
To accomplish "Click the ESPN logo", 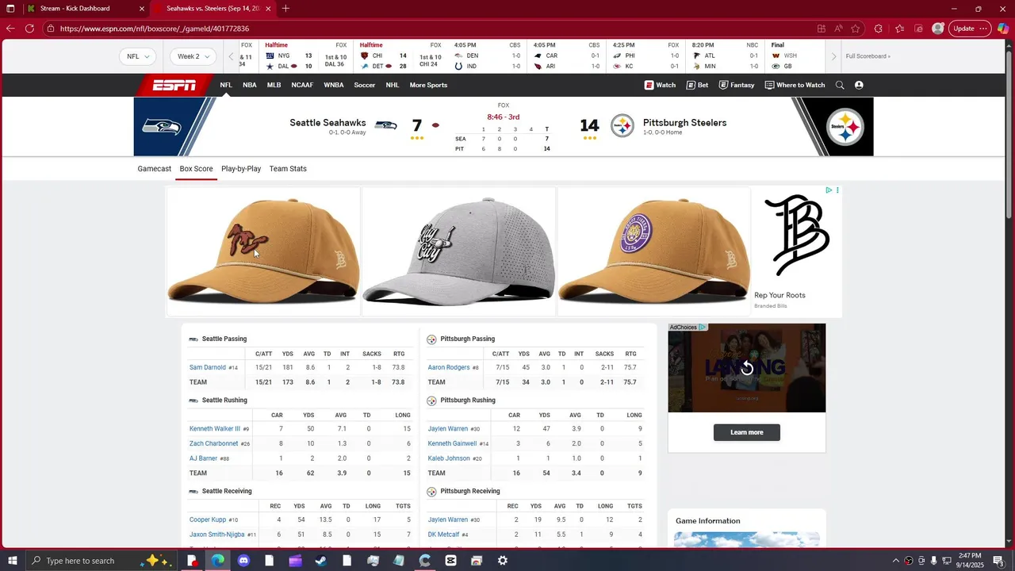I will coord(174,85).
